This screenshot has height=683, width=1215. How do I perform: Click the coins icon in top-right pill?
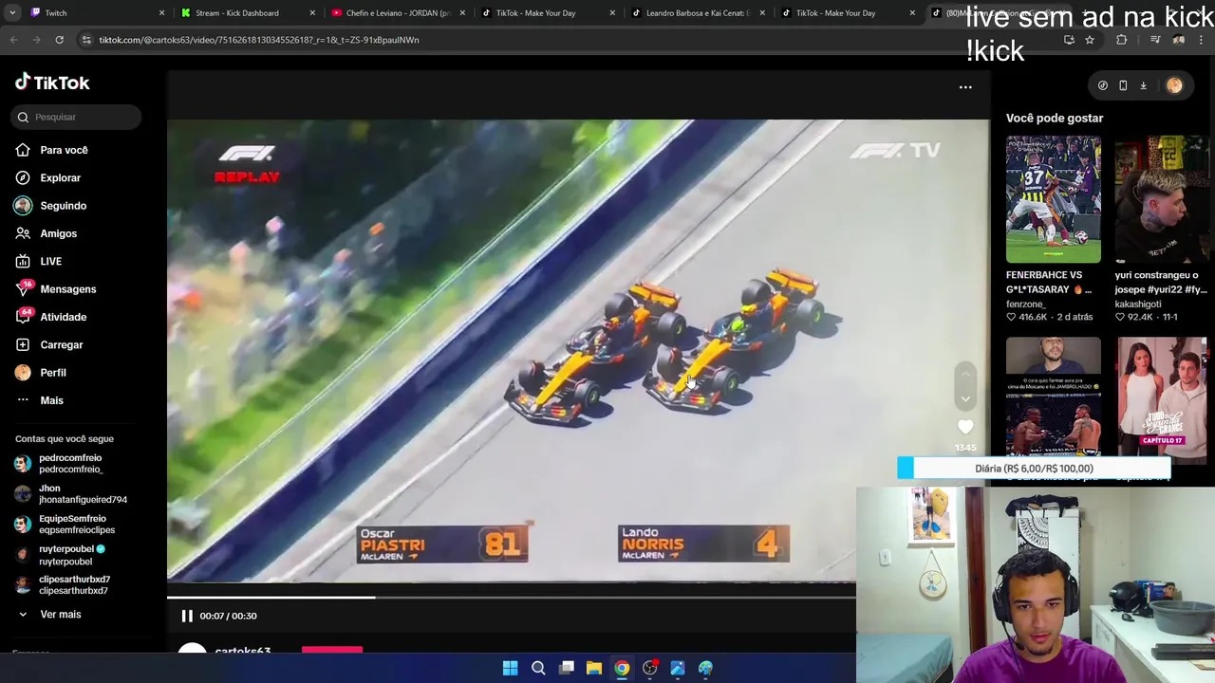click(x=1102, y=85)
